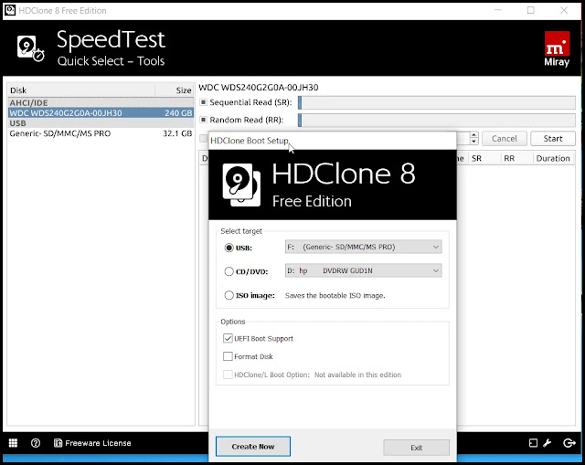This screenshot has width=585, height=465.
Task: Click the HDClone 8 disk logo
Action: (241, 185)
